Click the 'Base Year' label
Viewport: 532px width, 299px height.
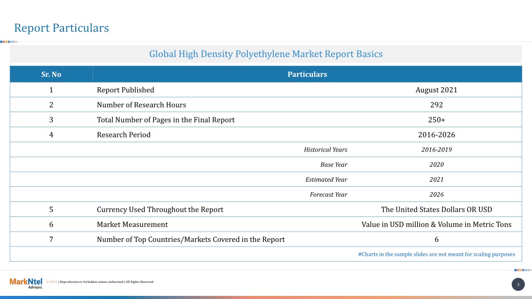coord(334,165)
